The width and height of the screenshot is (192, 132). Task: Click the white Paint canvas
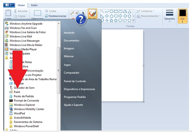tap(123, 66)
